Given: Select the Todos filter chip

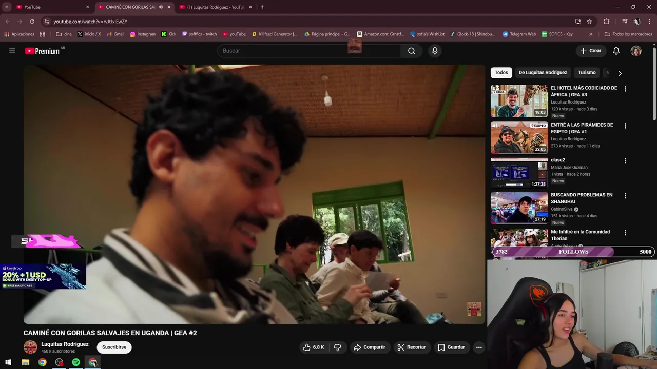Looking at the screenshot, I should [501, 73].
